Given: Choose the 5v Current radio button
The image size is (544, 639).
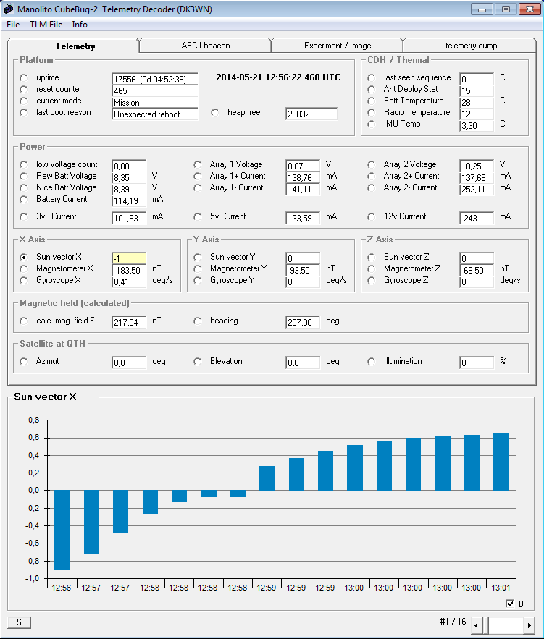Looking at the screenshot, I should (x=197, y=217).
